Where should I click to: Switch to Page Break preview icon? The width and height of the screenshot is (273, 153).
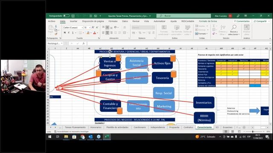click(x=239, y=132)
